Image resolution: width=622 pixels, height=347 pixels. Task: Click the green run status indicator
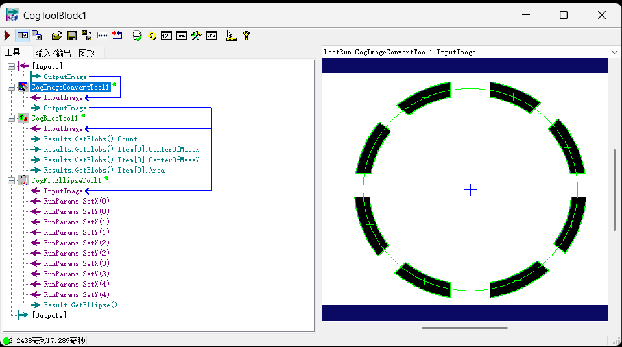pos(6,341)
